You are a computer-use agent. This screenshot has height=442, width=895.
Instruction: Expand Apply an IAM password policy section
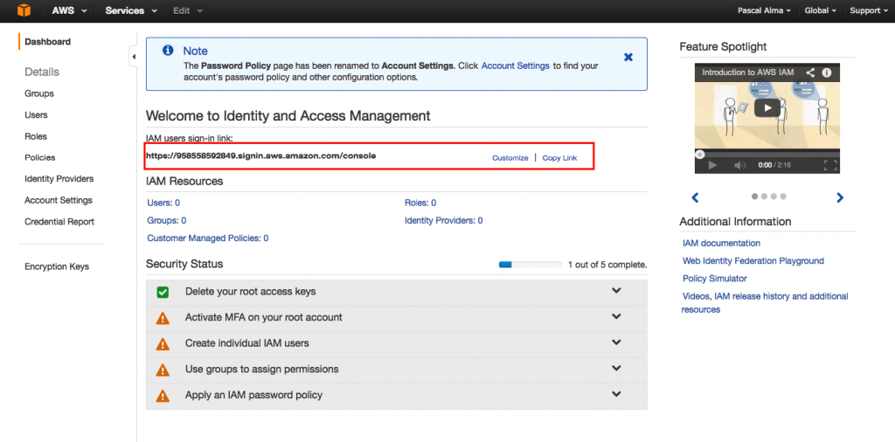coord(616,394)
